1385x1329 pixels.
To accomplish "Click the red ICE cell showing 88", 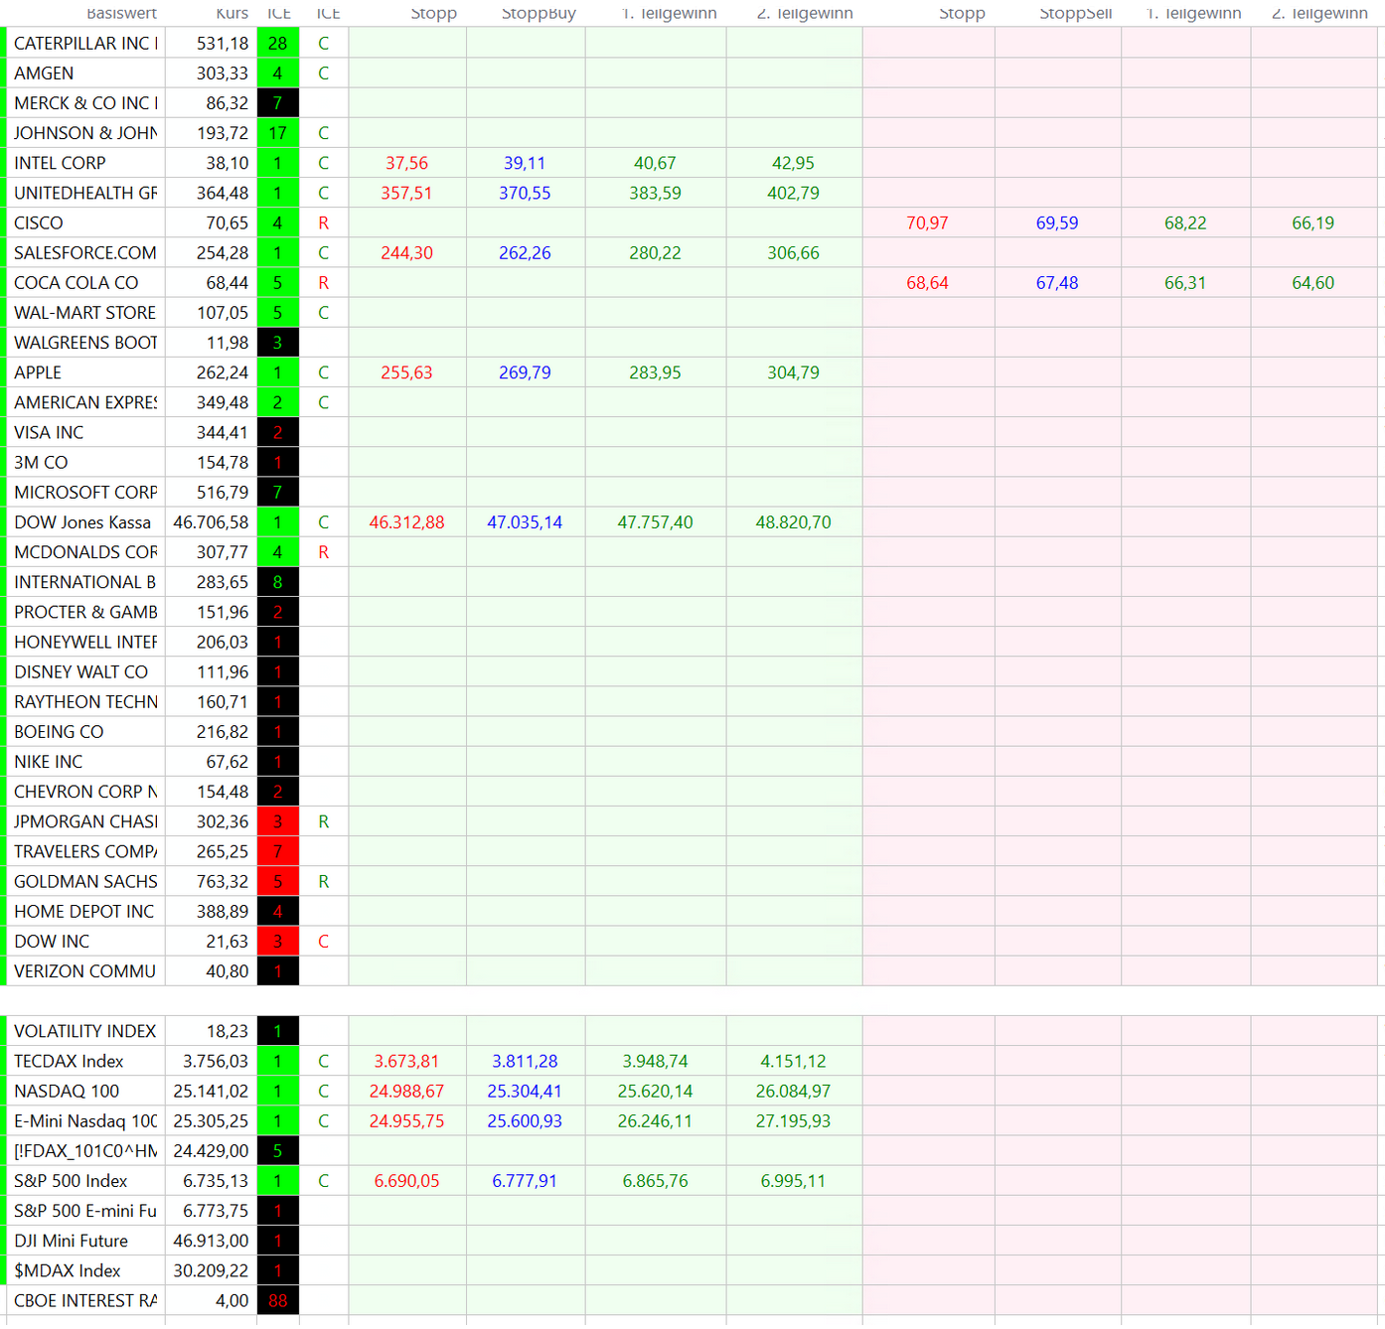I will pyautogui.click(x=277, y=1300).
